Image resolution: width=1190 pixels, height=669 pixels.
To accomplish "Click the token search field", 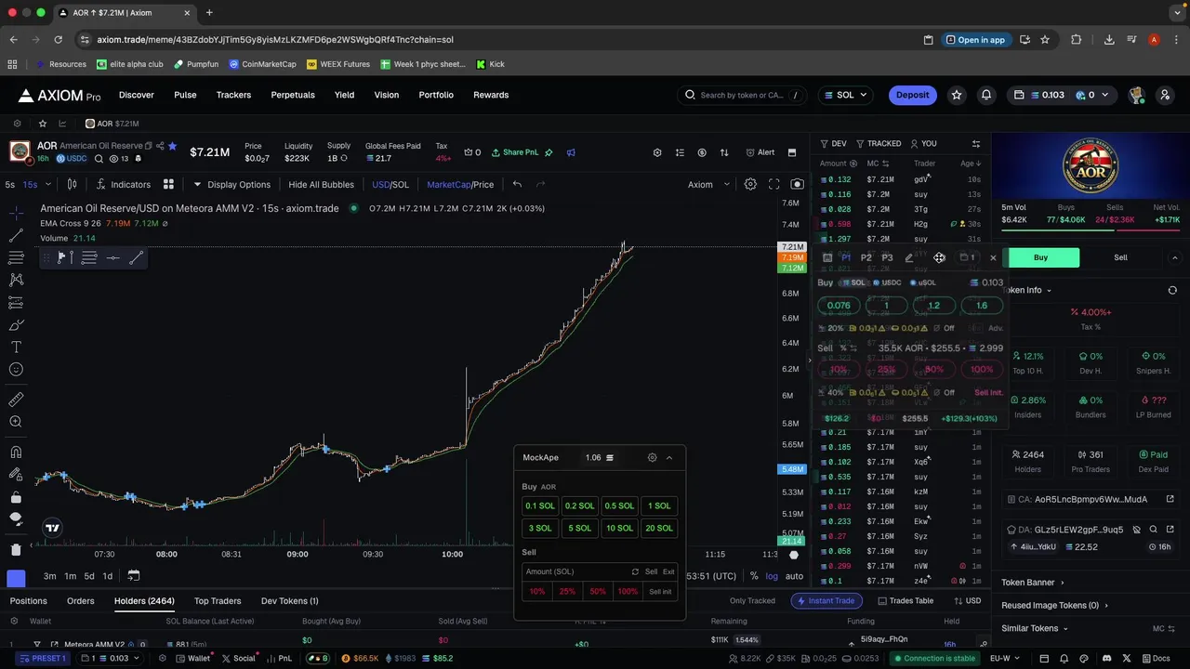I will [x=742, y=95].
